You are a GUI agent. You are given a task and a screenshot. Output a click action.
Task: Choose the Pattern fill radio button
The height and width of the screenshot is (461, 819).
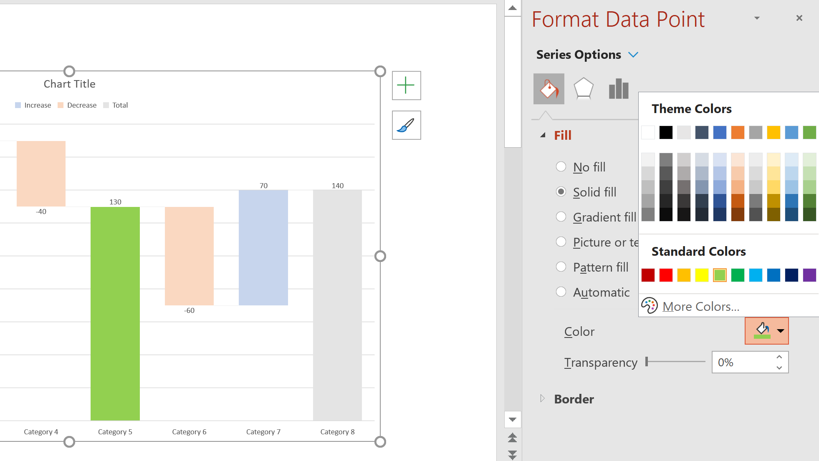[561, 267]
